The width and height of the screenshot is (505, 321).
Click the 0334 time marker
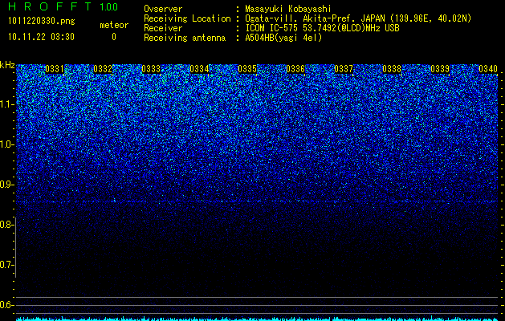(x=199, y=69)
